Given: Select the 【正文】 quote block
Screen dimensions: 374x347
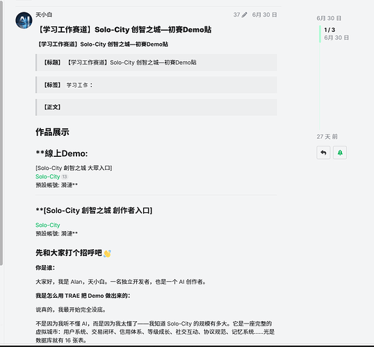Looking at the screenshot, I should [156, 107].
